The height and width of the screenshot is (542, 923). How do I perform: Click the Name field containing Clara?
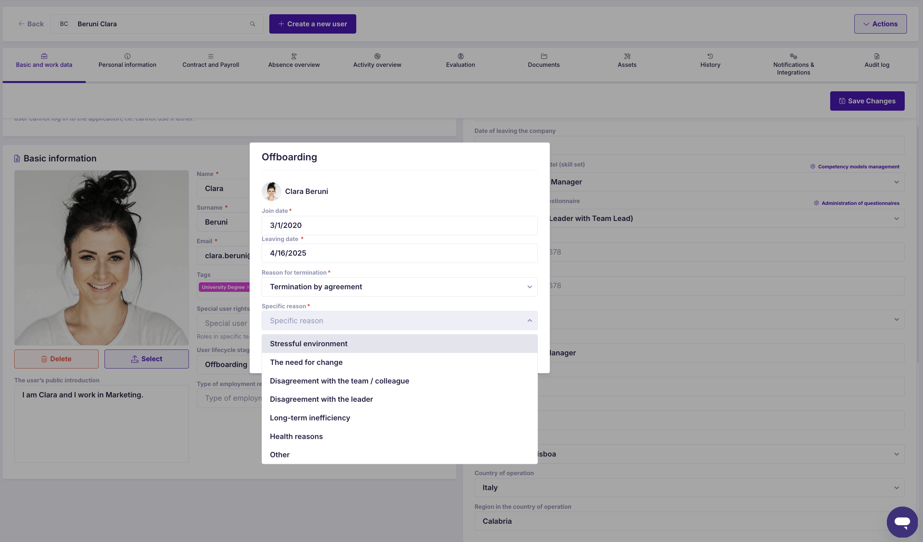pyautogui.click(x=223, y=188)
